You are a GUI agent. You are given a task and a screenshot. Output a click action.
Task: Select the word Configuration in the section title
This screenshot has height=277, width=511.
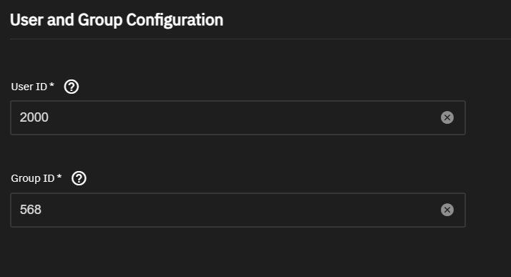coord(175,20)
